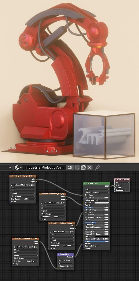Collapse the Principled BSDF node
Screen dimensions: 139x281
(x=85, y=183)
